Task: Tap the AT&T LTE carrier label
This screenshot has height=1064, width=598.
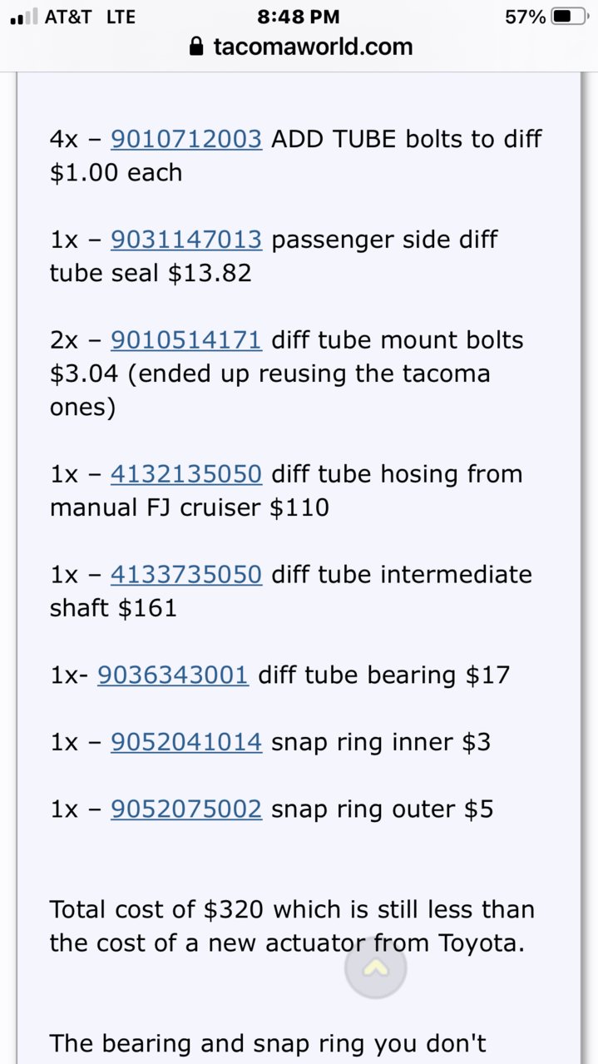Action: point(90,17)
